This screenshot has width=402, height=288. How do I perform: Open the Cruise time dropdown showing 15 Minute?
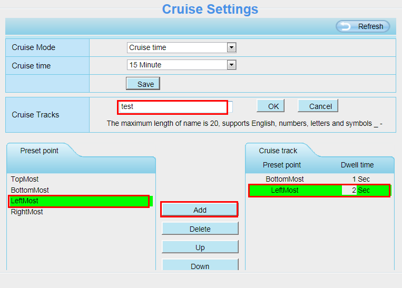[182, 65]
